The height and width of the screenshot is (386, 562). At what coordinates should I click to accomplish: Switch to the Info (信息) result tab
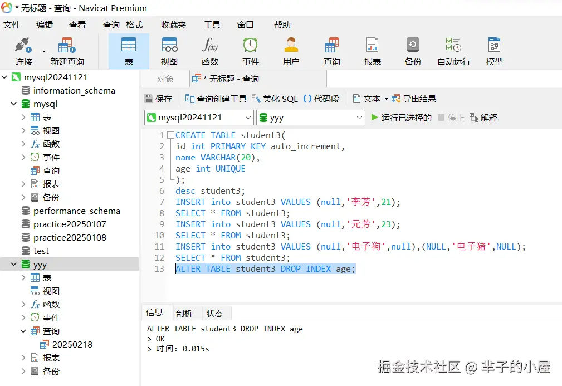coord(154,313)
